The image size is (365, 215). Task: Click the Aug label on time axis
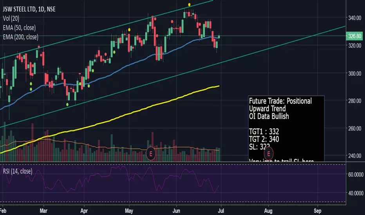[x=268, y=211]
